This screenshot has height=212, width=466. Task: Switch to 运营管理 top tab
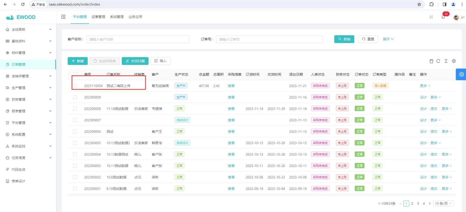point(98,17)
